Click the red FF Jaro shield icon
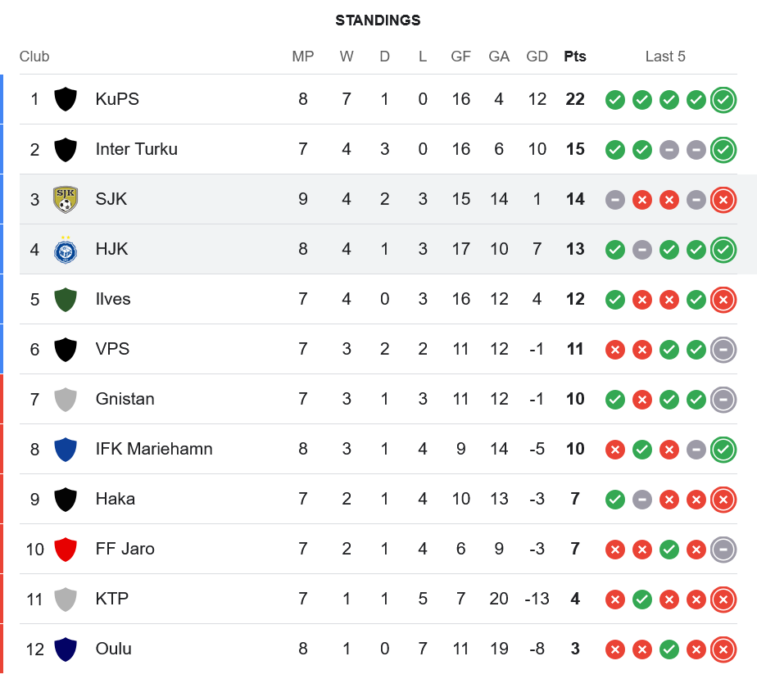757x688 pixels. point(66,549)
